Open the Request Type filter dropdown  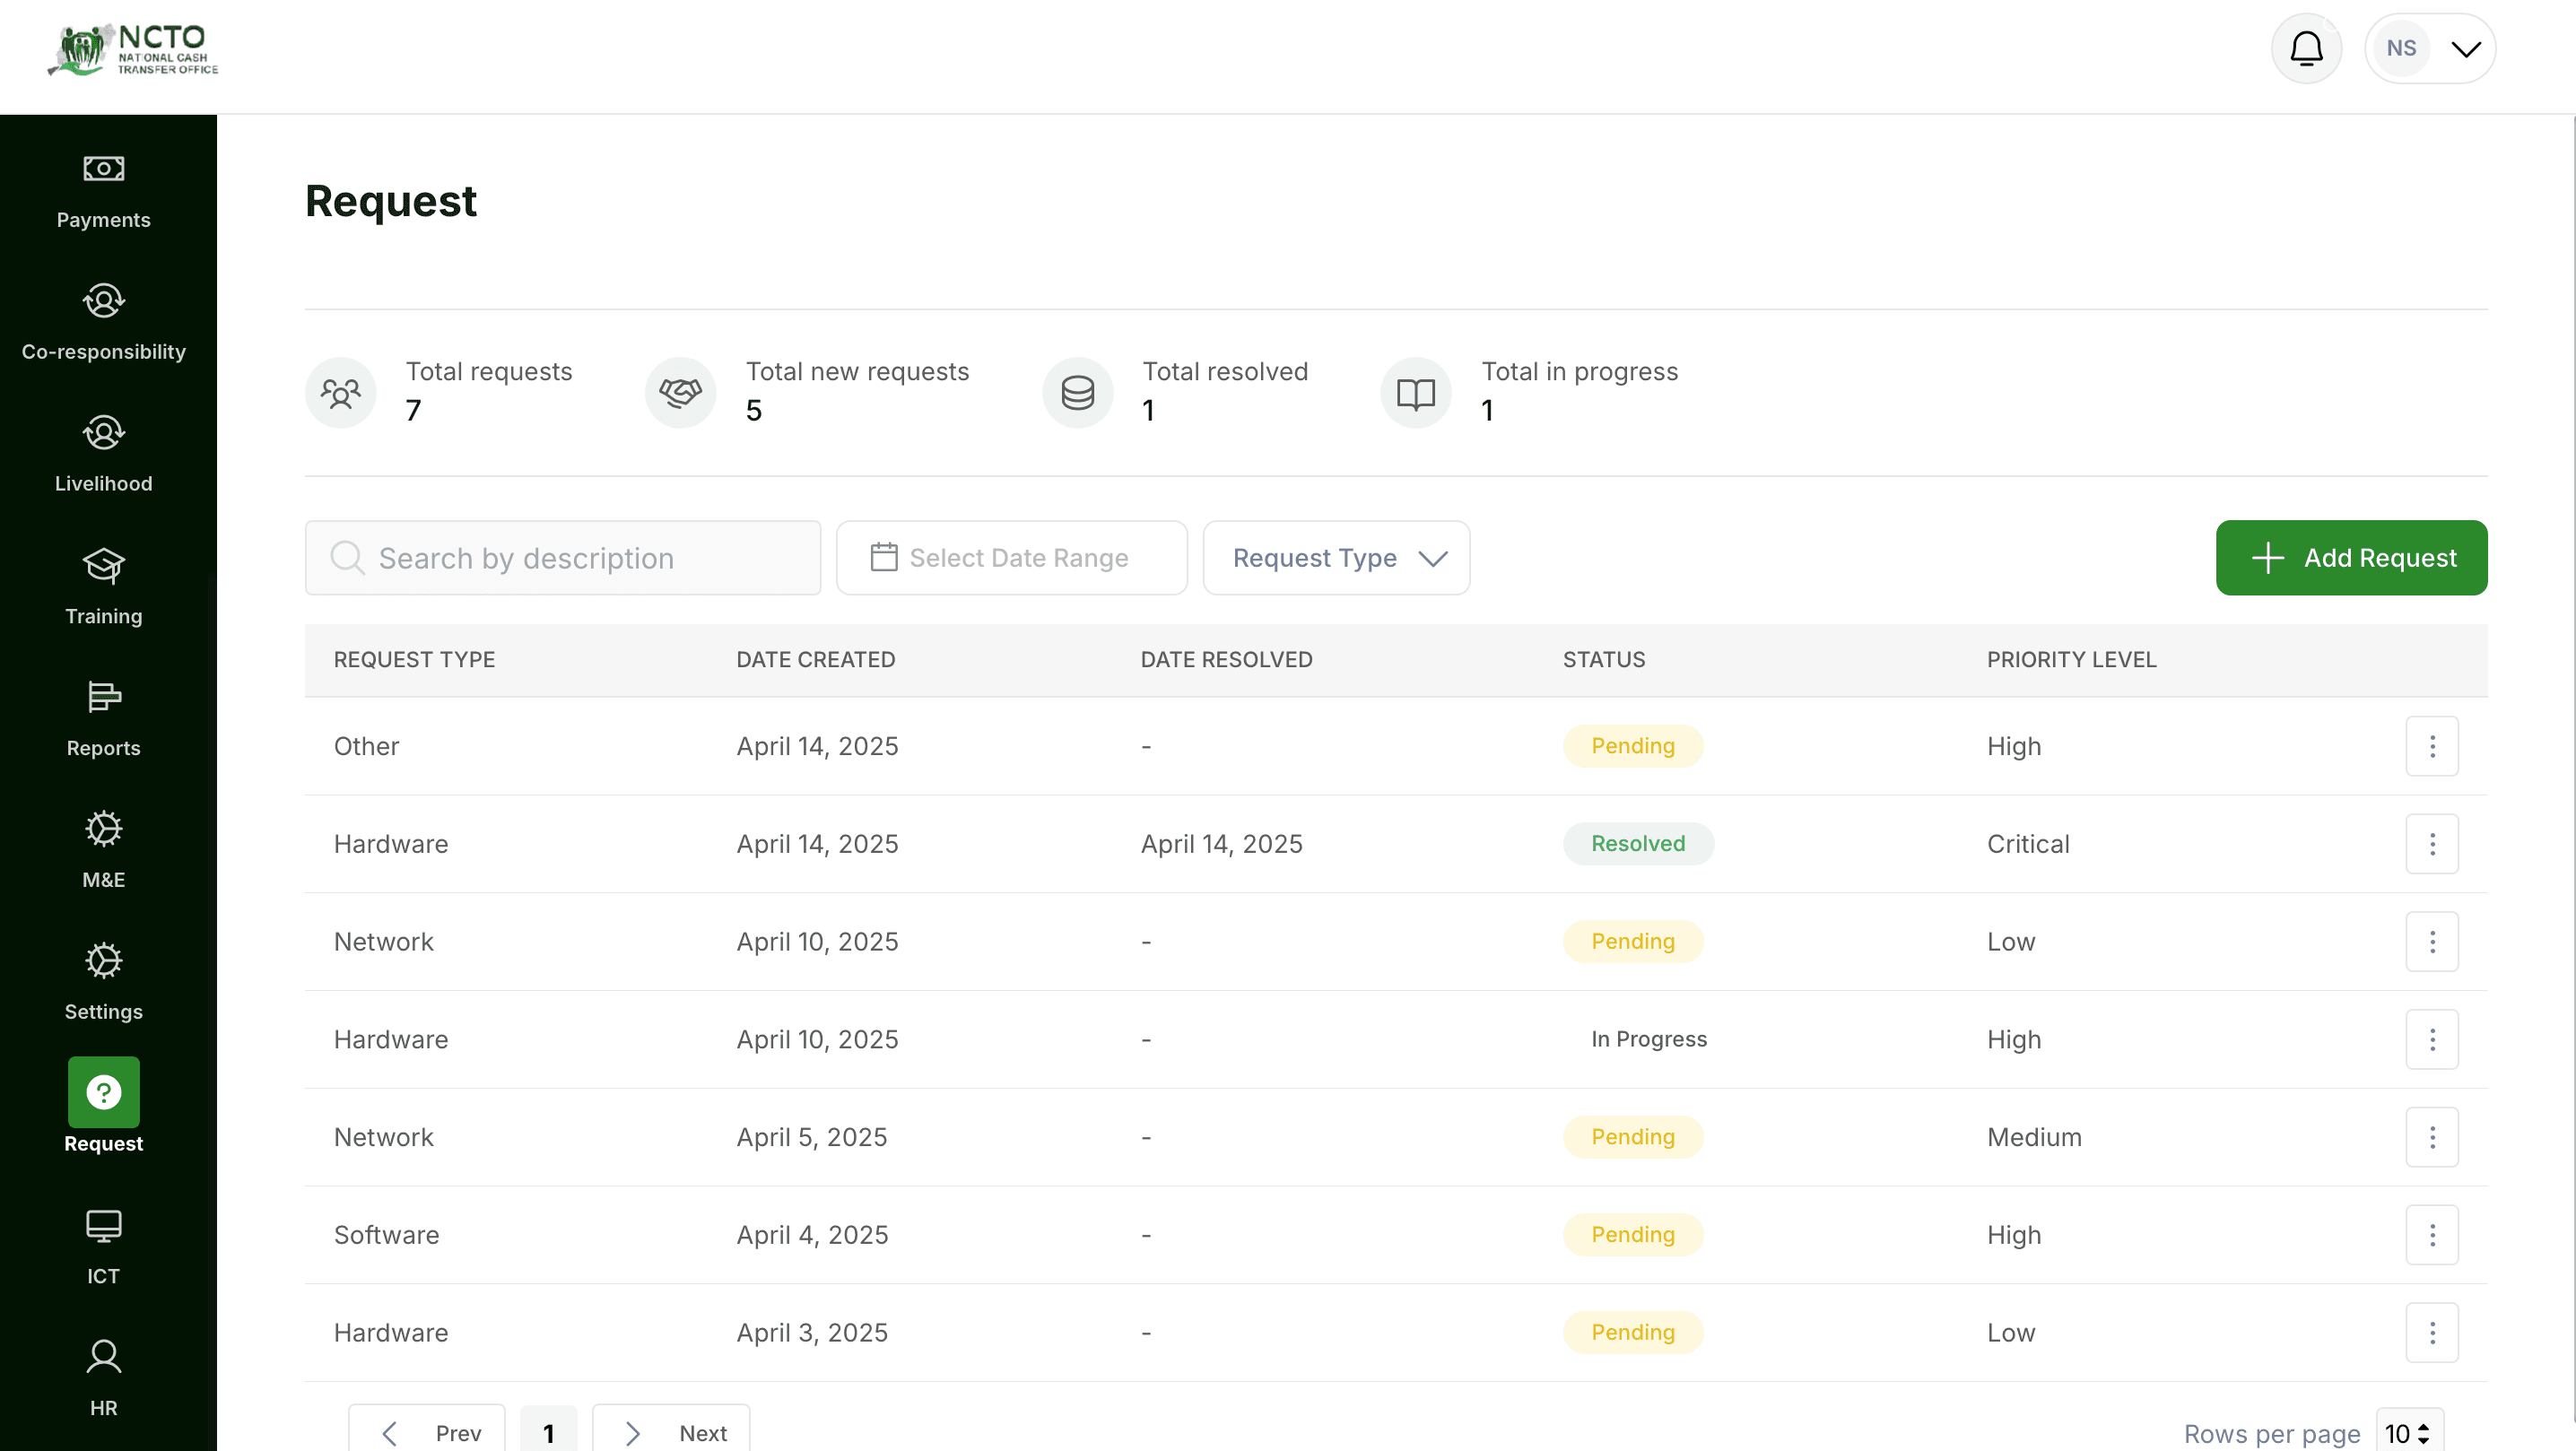click(x=1336, y=557)
